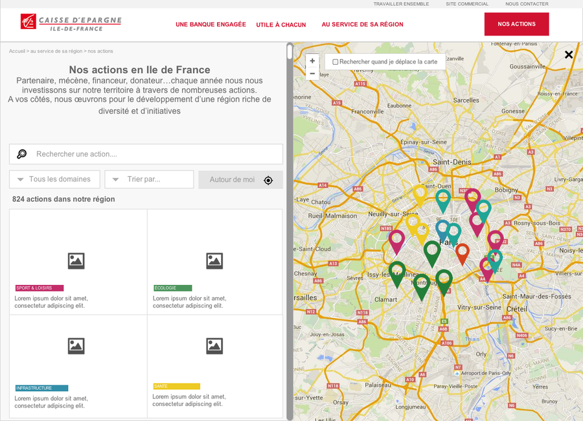Zoom in on the map
Screen dimensions: 583x421
pyautogui.click(x=312, y=61)
